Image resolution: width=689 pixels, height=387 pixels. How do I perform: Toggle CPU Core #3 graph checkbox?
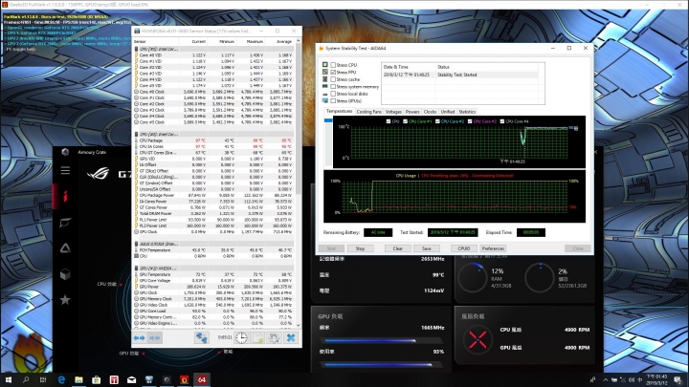coord(470,121)
